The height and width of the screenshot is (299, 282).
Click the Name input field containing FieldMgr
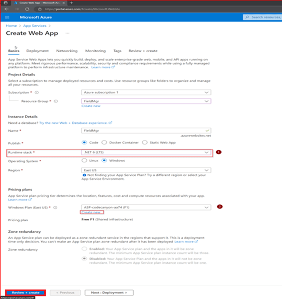146,131
